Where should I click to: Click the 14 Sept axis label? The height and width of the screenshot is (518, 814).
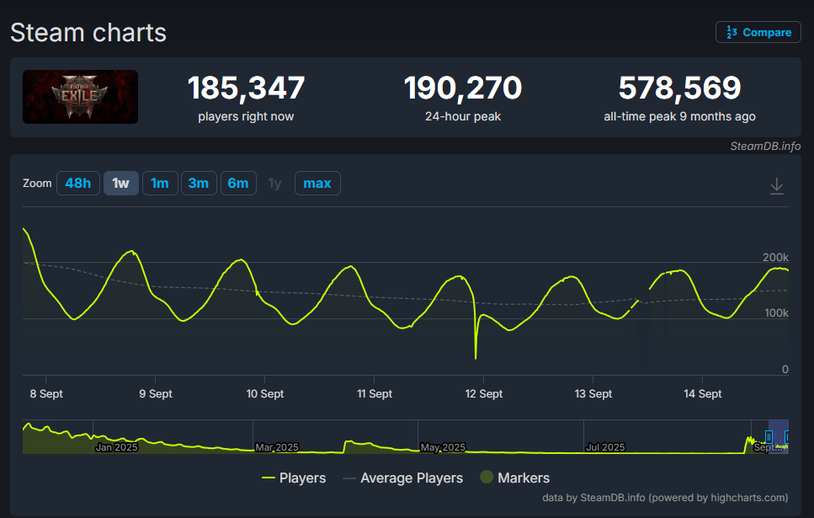702,394
